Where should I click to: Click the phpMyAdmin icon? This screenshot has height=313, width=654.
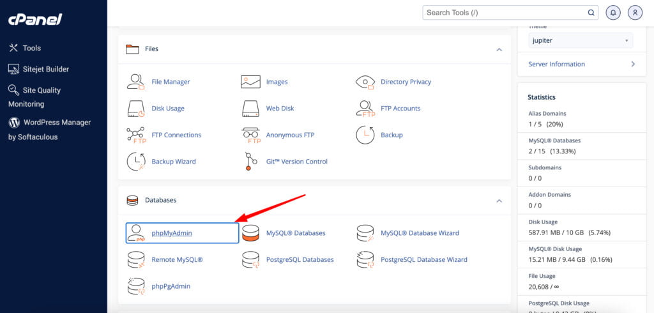point(135,233)
